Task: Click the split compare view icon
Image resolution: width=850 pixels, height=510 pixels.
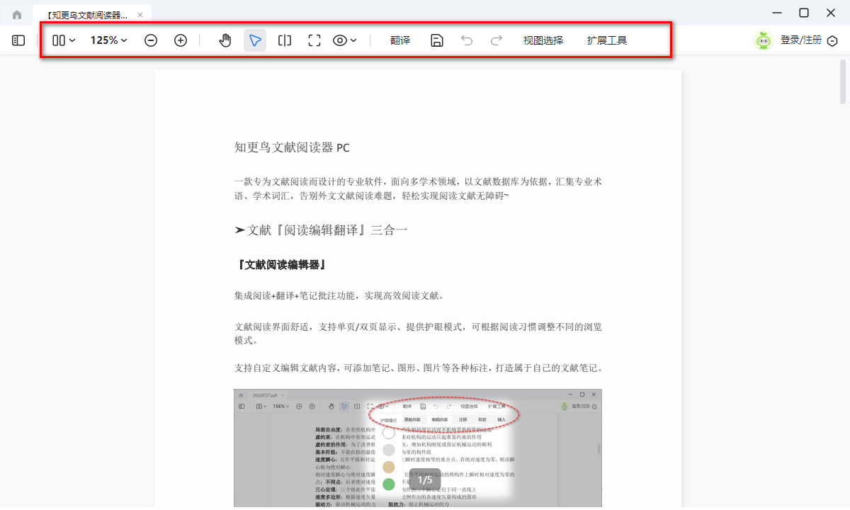Action: (x=285, y=40)
